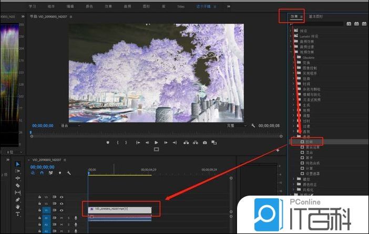The height and width of the screenshot is (234, 369).
Task: Select the Pen tool
Action: pos(17,200)
